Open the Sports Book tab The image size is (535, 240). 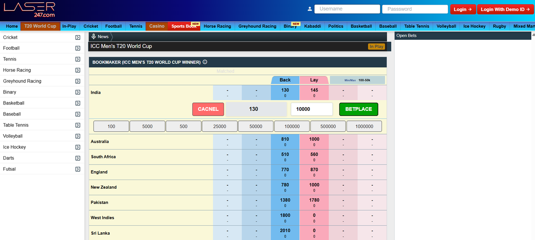click(x=184, y=26)
